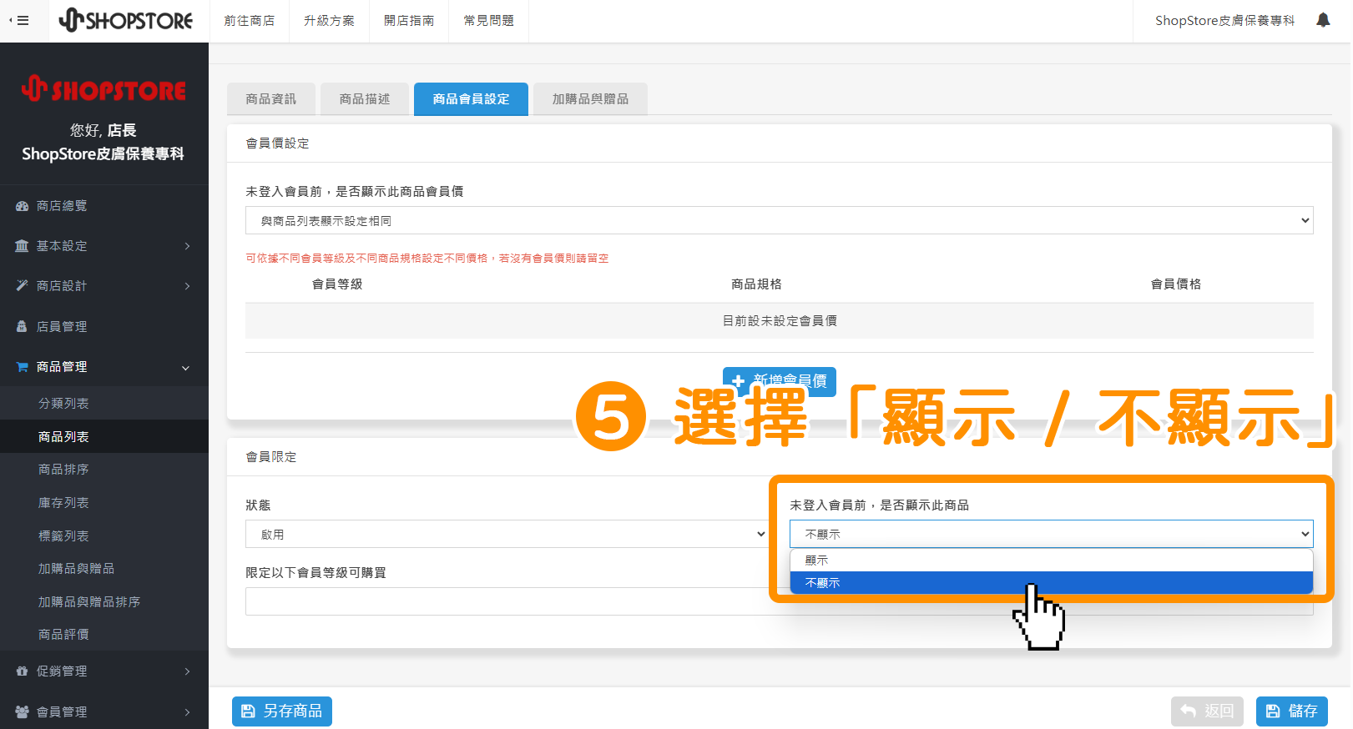The image size is (1353, 729).
Task: Click the 店員管理 staff icon
Action: [23, 327]
